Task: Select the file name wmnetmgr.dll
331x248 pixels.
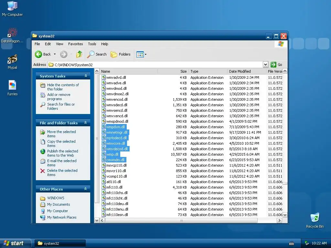Action: (117, 132)
